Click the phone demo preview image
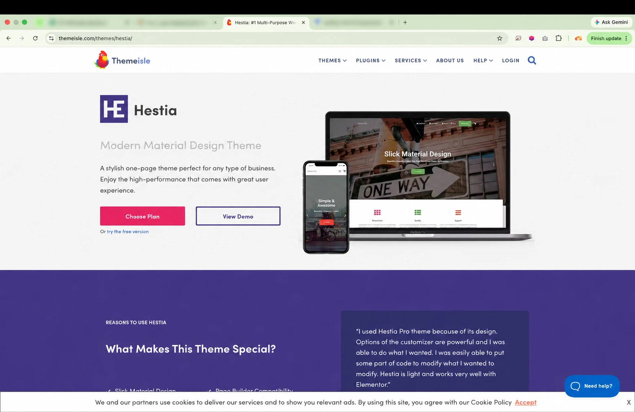This screenshot has width=635, height=412. point(326,207)
